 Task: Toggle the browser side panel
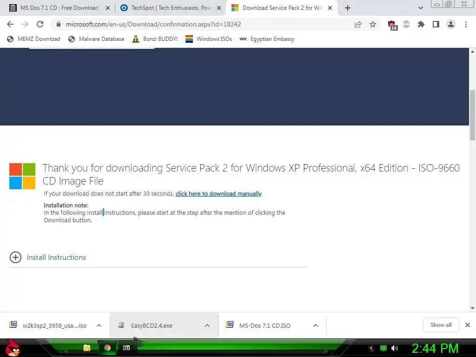pos(436,24)
